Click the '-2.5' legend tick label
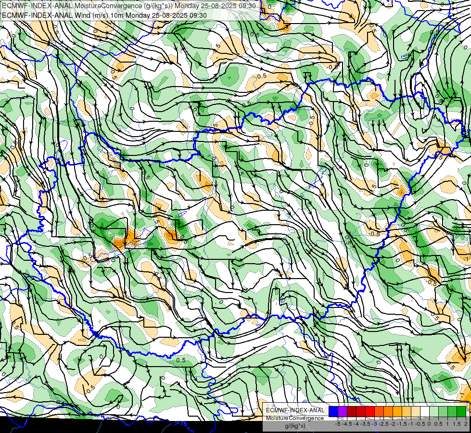 click(x=383, y=424)
